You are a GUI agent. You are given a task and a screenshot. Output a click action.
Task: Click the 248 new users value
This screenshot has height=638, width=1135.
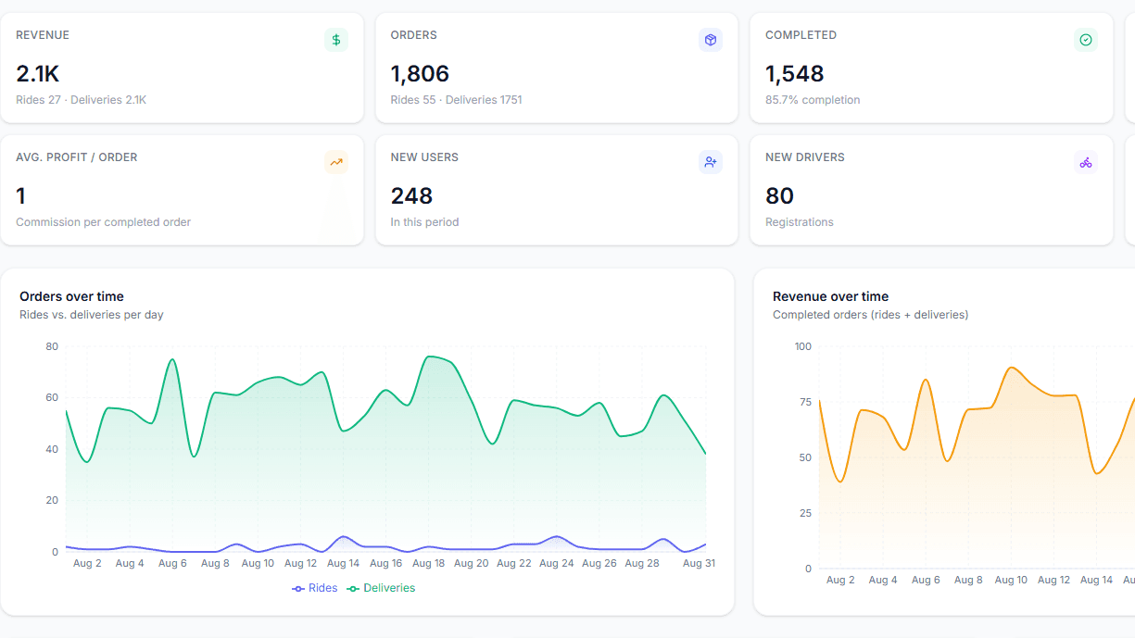(411, 195)
